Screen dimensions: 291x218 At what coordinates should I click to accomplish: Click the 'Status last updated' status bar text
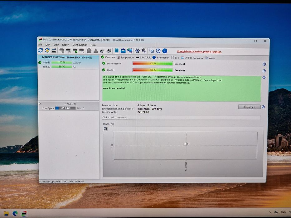coord(61,182)
